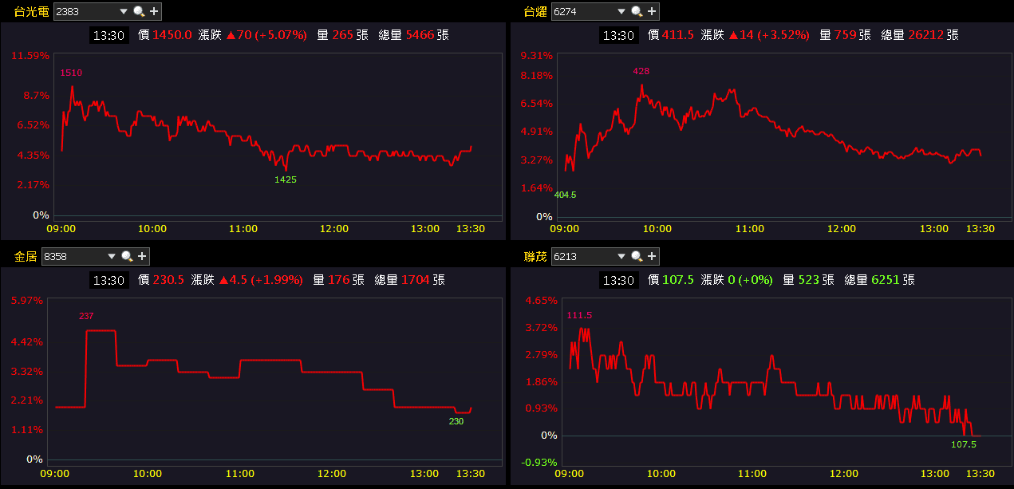Click the 1425 low label on 台光電 chart
Image resolution: width=1014 pixels, height=489 pixels.
click(x=286, y=179)
